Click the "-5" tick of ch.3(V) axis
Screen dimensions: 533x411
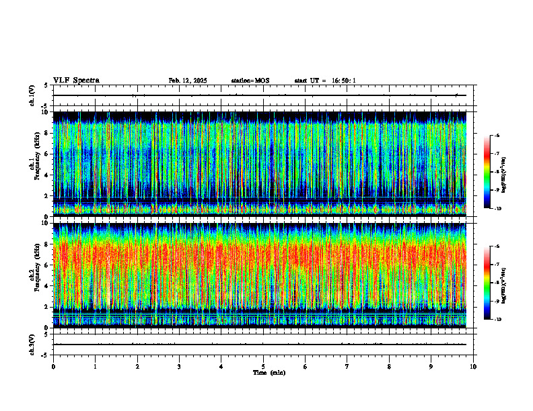46,355
